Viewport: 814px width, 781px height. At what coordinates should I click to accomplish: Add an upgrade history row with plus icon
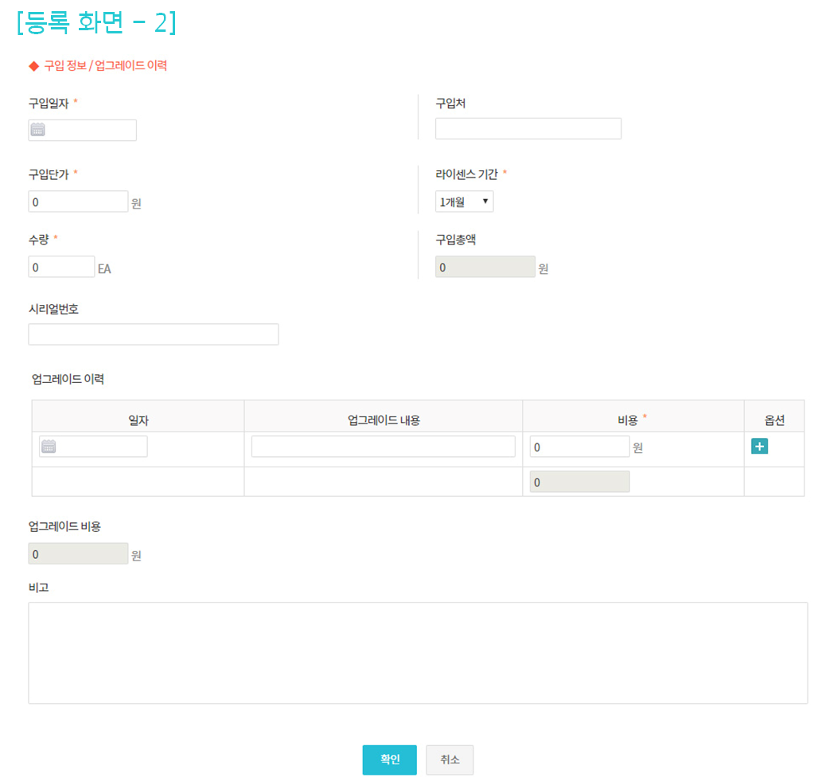click(x=759, y=447)
